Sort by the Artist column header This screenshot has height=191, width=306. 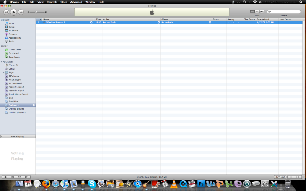pyautogui.click(x=131, y=19)
